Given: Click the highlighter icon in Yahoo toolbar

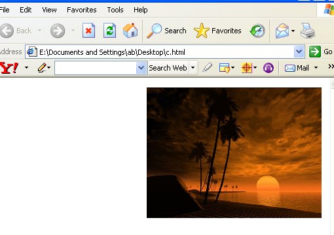Looking at the screenshot, I should click(207, 68).
